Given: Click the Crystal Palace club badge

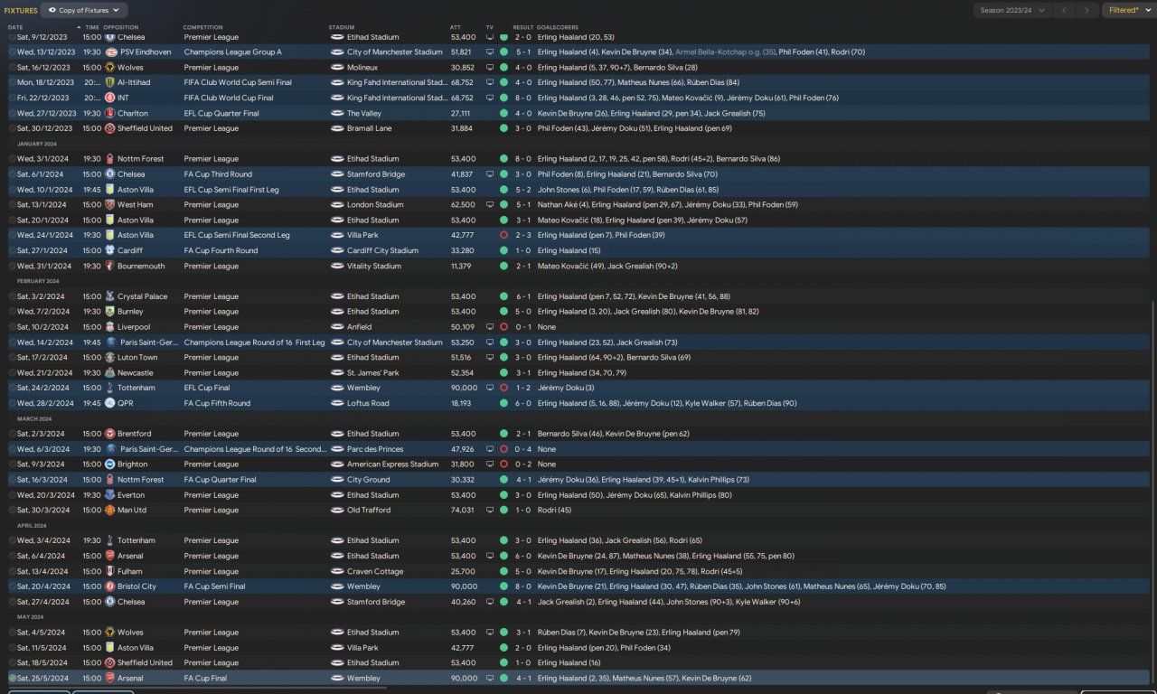Looking at the screenshot, I should (109, 296).
